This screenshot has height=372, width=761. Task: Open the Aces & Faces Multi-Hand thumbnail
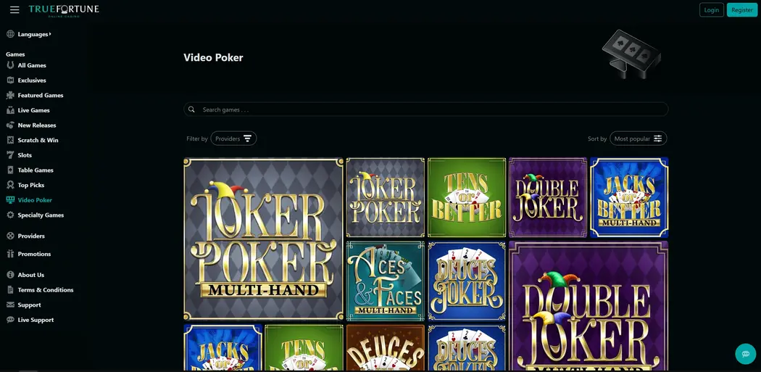click(x=386, y=281)
